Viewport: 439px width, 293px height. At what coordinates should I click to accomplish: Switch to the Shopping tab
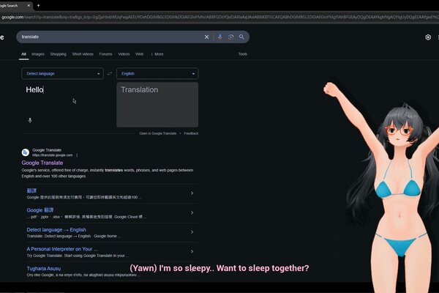pos(59,54)
